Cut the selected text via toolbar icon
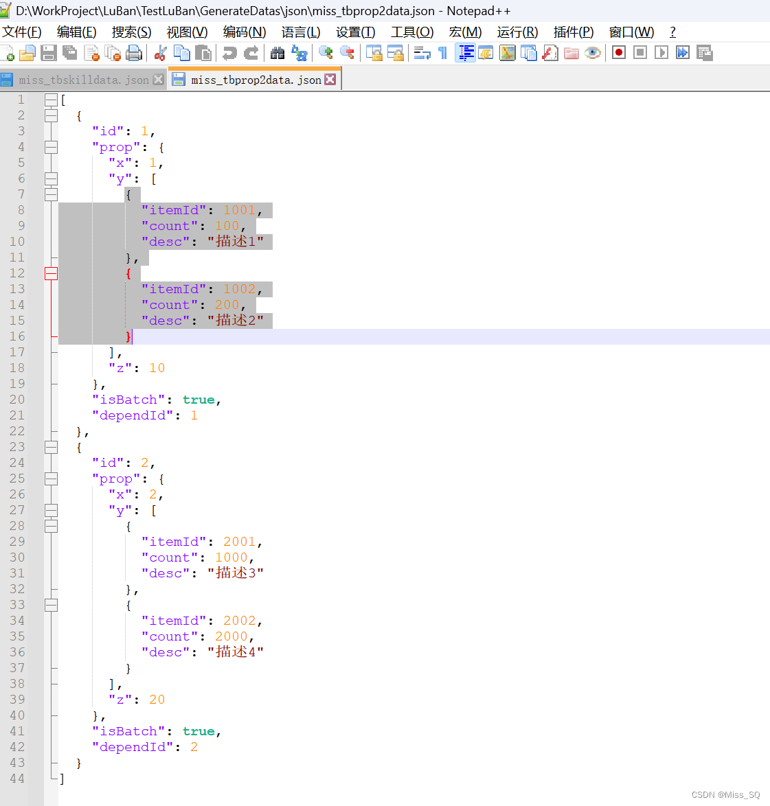The image size is (770, 806). coord(159,53)
